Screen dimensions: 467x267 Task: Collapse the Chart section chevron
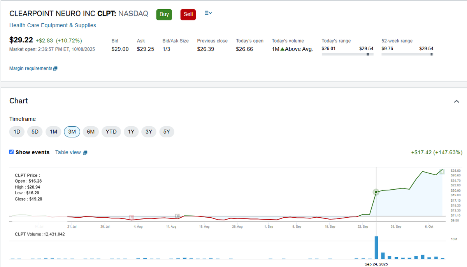(456, 101)
